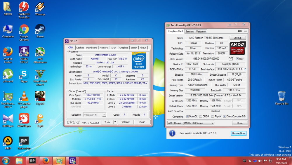Switch to the Mainboard tab

92,48
